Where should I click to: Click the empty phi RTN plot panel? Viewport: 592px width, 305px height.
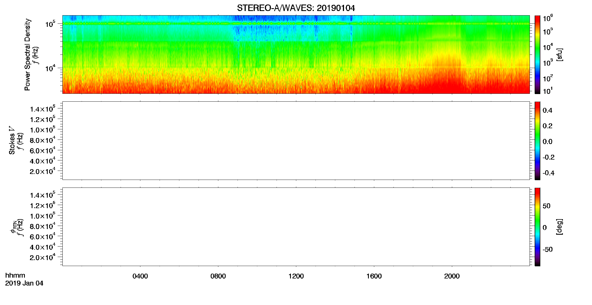coord(296,227)
